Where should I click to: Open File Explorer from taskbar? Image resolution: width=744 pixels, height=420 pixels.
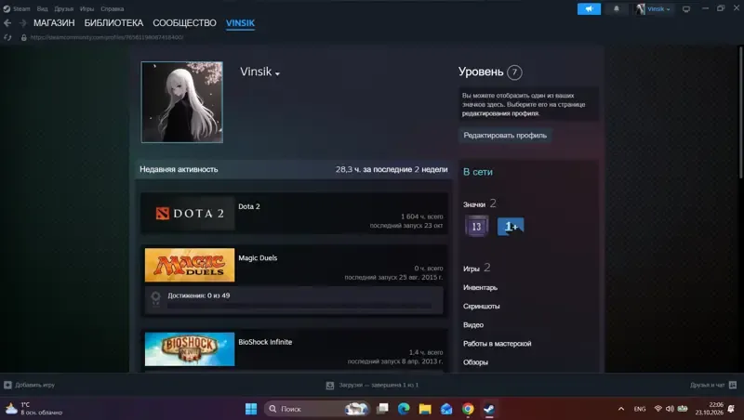425,409
